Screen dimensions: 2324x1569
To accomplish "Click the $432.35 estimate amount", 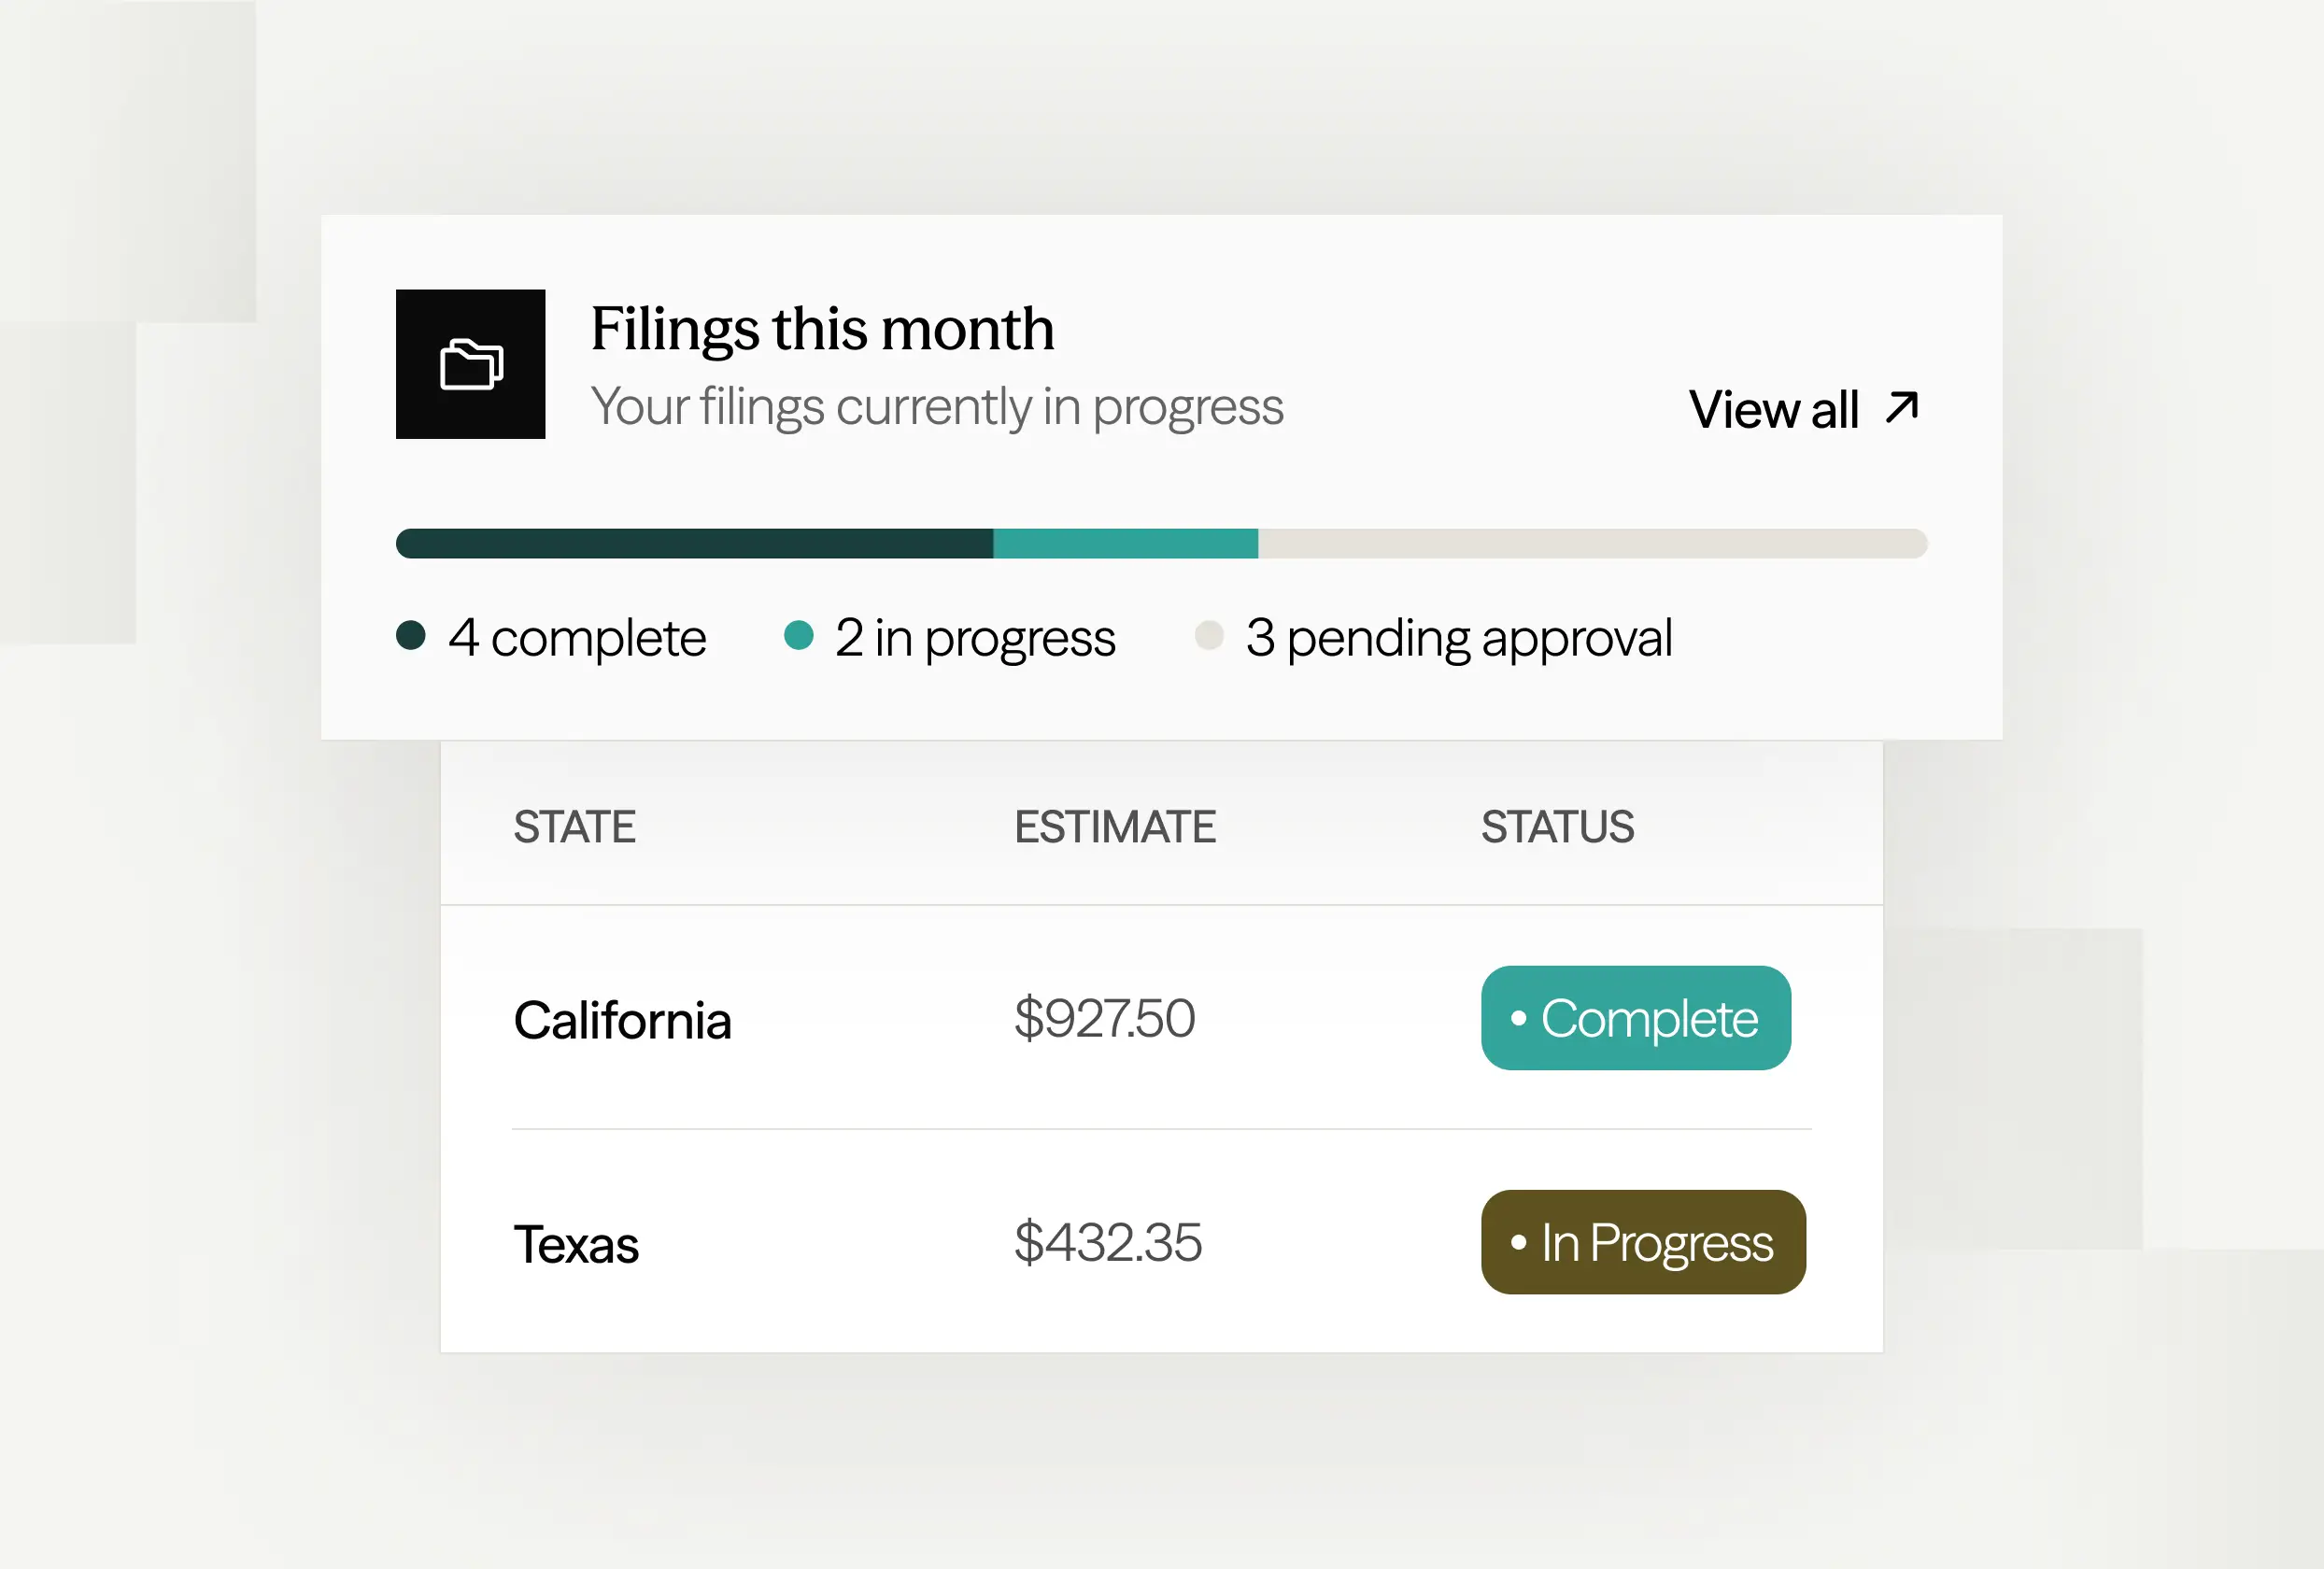I will 1107,1242.
